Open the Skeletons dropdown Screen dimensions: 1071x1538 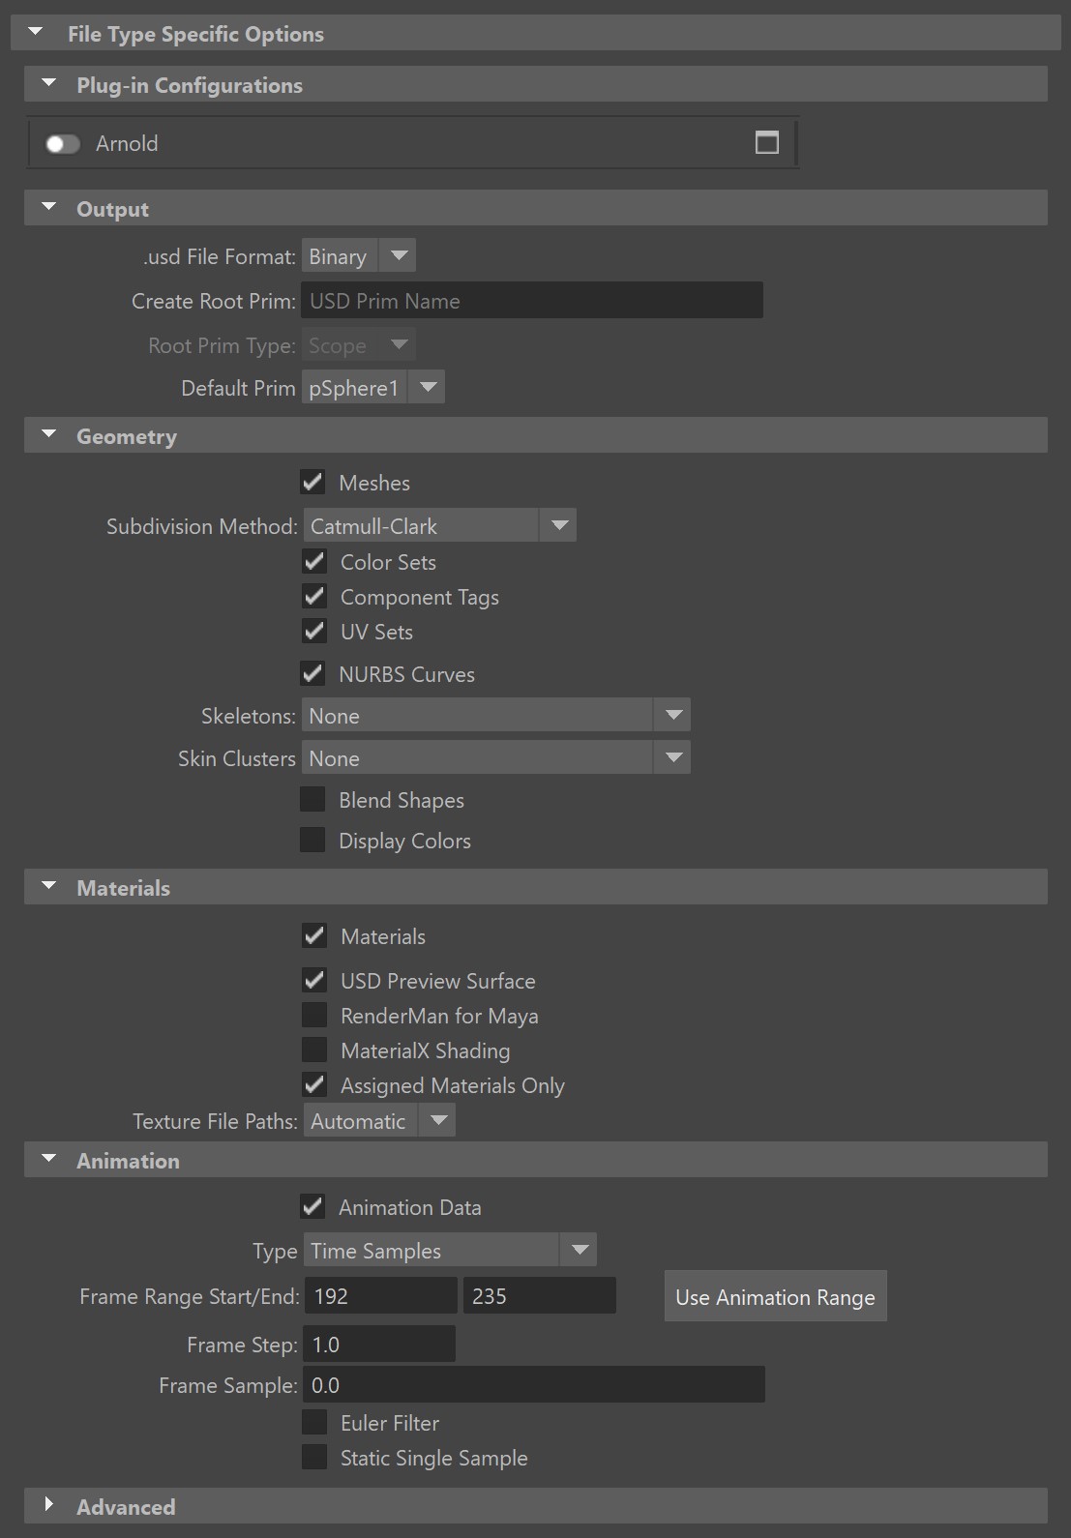click(x=495, y=716)
